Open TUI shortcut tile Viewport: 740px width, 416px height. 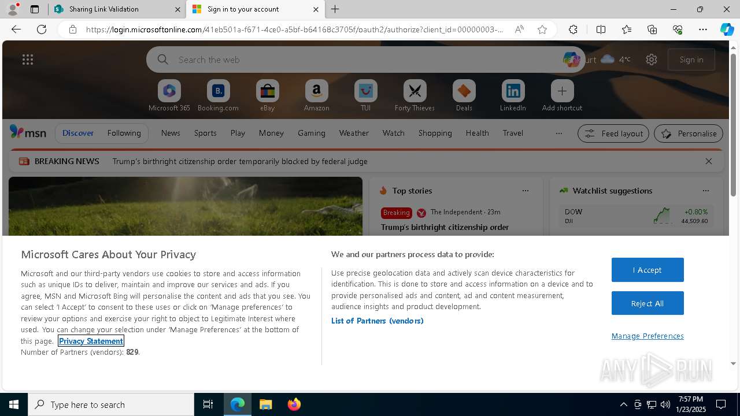pyautogui.click(x=365, y=96)
